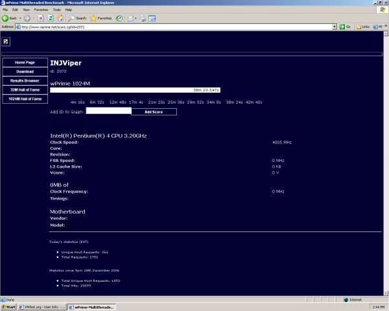Open Forward button history dropdown arrow
This screenshot has height=311, width=389.
click(x=34, y=18)
